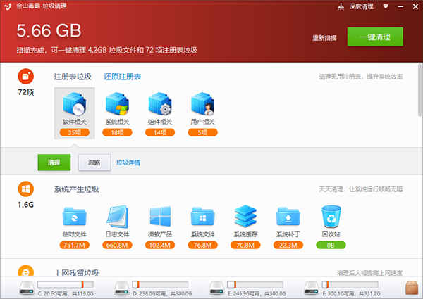
Task: Click the 金山毒霸 logo icon
Action: (x=8, y=6)
